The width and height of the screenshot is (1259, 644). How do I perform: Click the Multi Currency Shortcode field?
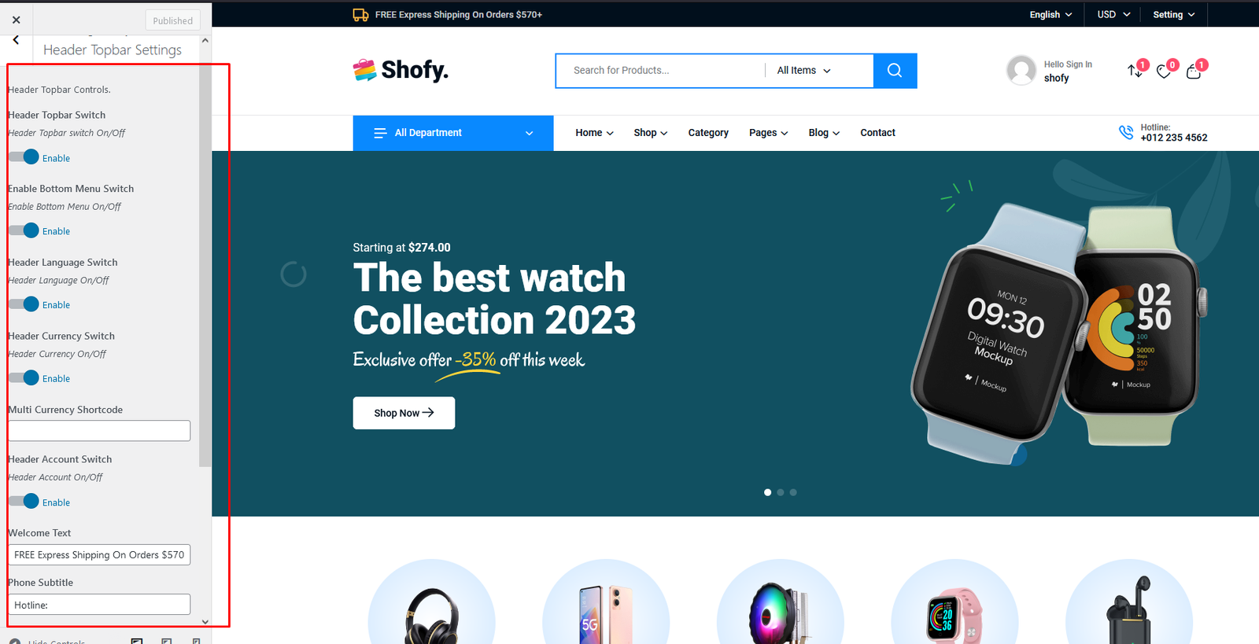[x=99, y=431]
